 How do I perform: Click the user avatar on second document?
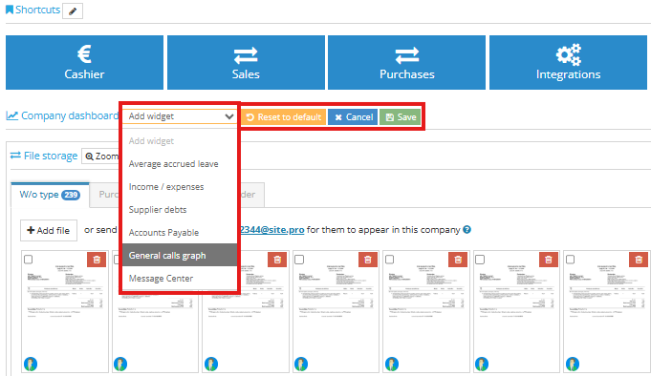pyautogui.click(x=120, y=364)
